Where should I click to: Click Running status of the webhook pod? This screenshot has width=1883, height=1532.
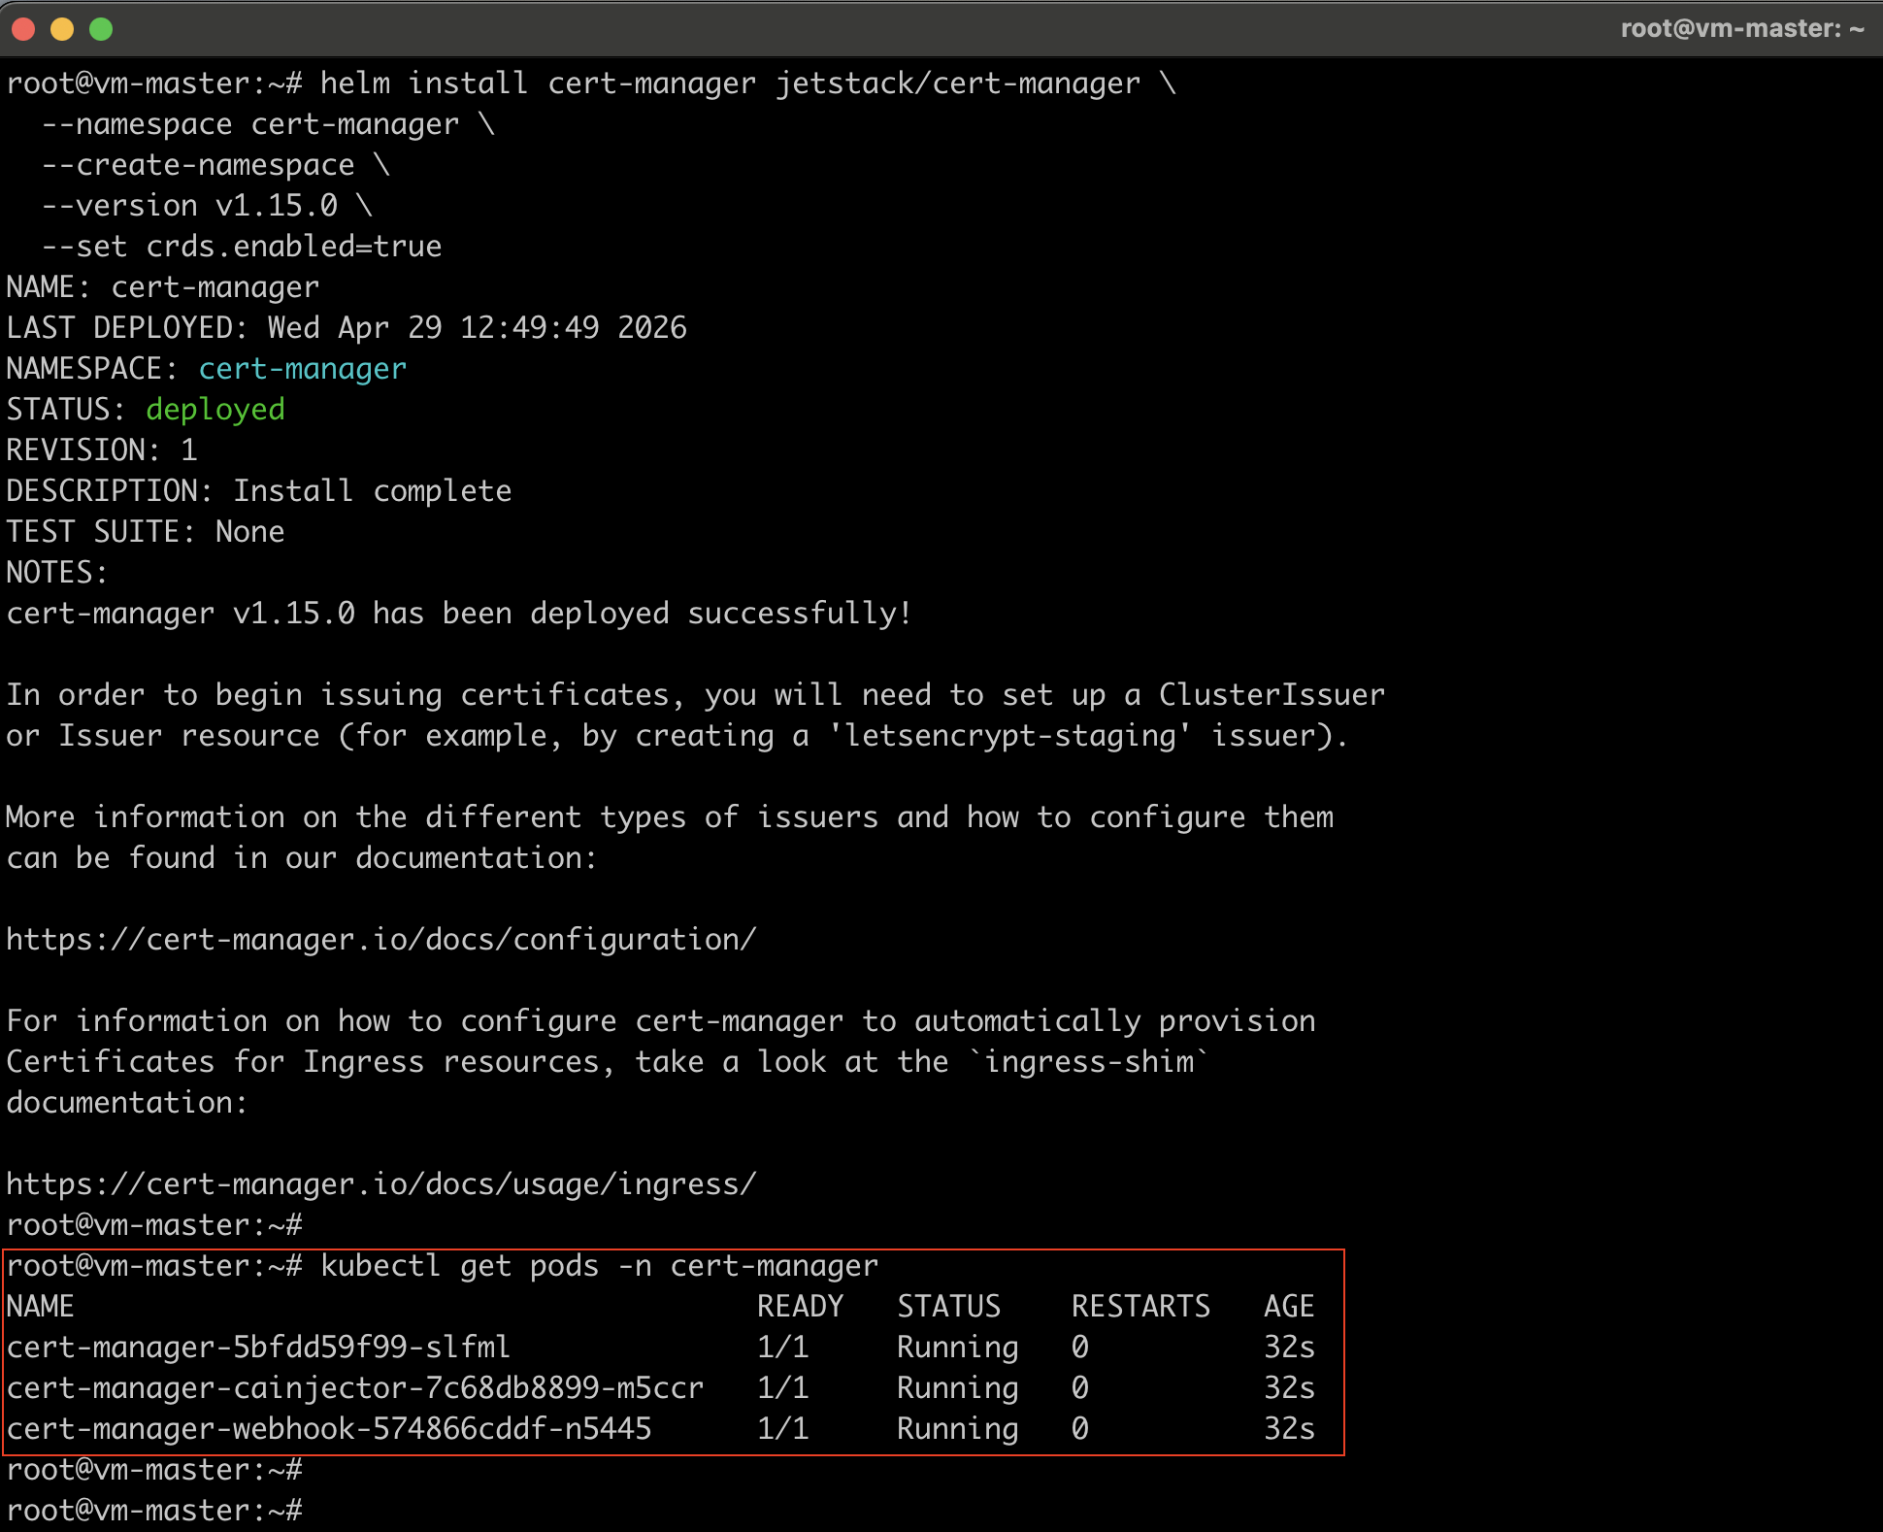point(957,1429)
